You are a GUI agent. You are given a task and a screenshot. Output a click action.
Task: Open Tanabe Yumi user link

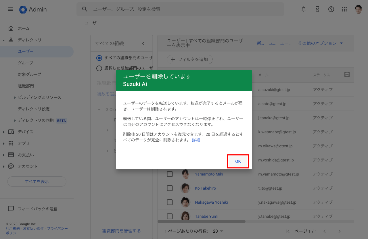point(207,216)
